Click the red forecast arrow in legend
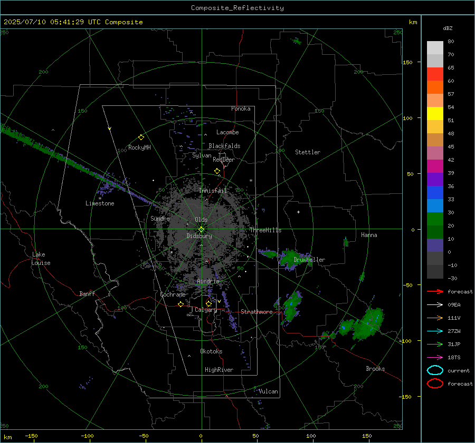The image size is (475, 443). point(435,291)
